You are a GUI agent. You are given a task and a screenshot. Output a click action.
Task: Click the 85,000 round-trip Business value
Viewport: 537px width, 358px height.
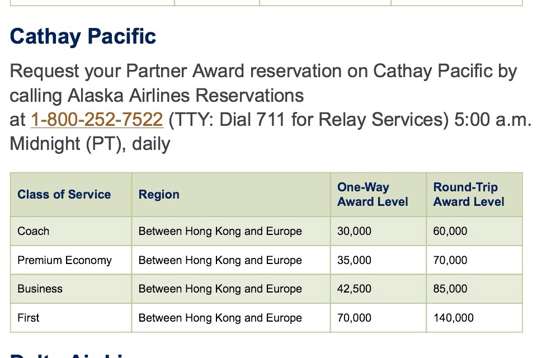coord(450,289)
